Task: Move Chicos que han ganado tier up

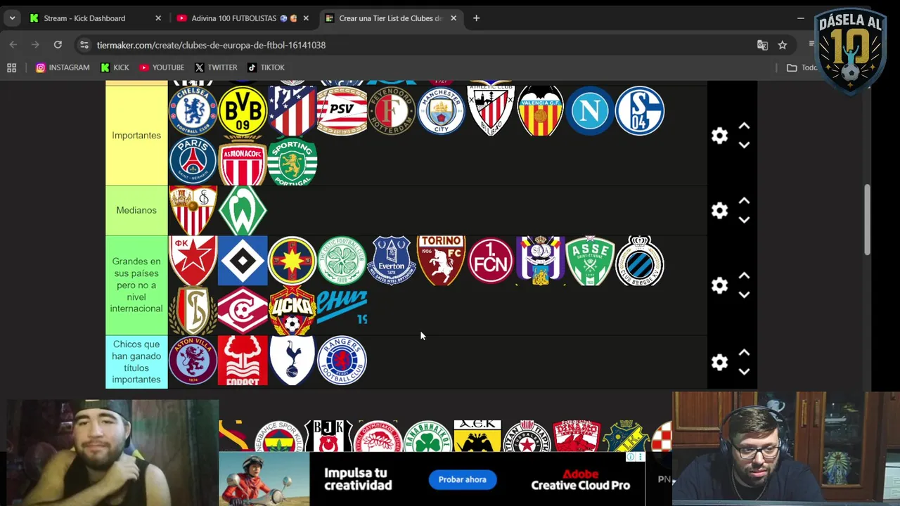Action: point(744,353)
